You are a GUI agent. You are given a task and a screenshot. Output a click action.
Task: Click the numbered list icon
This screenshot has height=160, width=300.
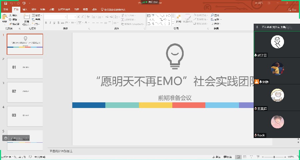100,17
